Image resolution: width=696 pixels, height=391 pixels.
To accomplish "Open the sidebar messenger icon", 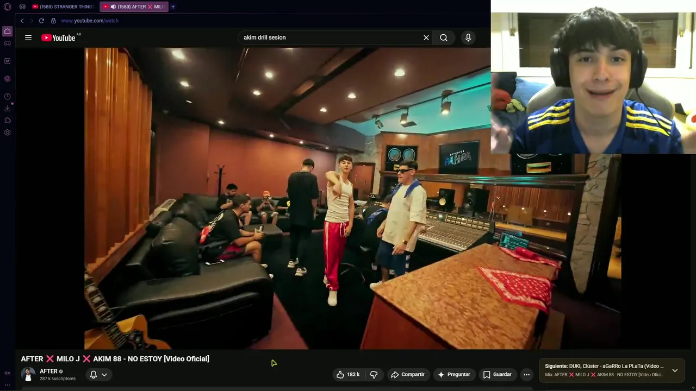I will pos(7,61).
